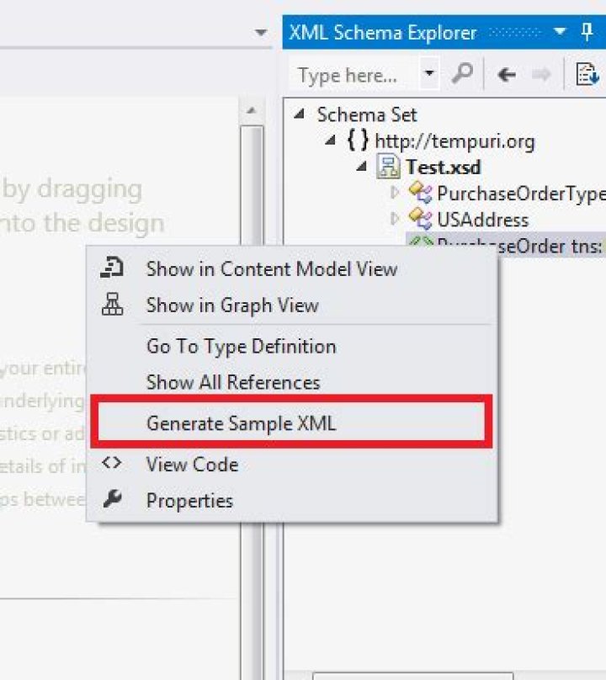Collapse the http://tempuri.org namespace node
Image resolution: width=606 pixels, height=680 pixels.
pyautogui.click(x=330, y=141)
